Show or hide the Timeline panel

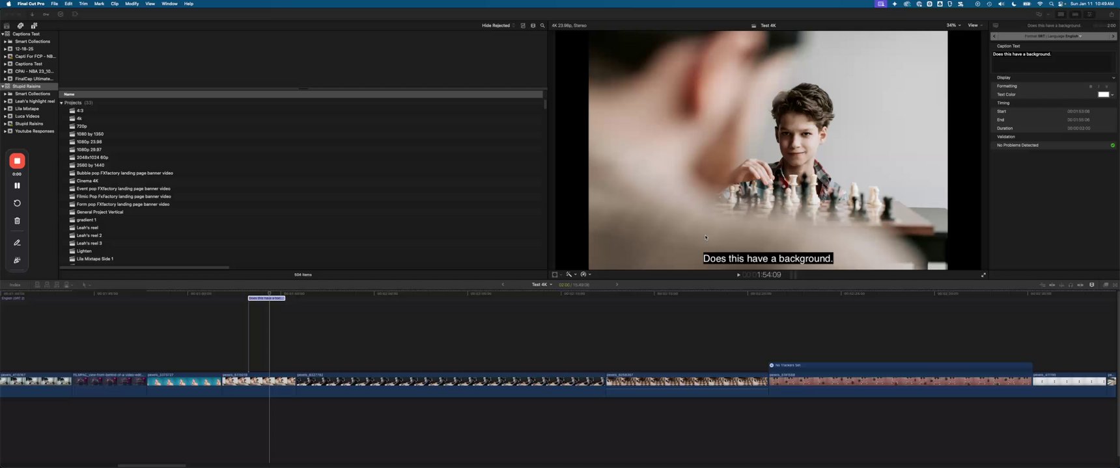(1075, 14)
